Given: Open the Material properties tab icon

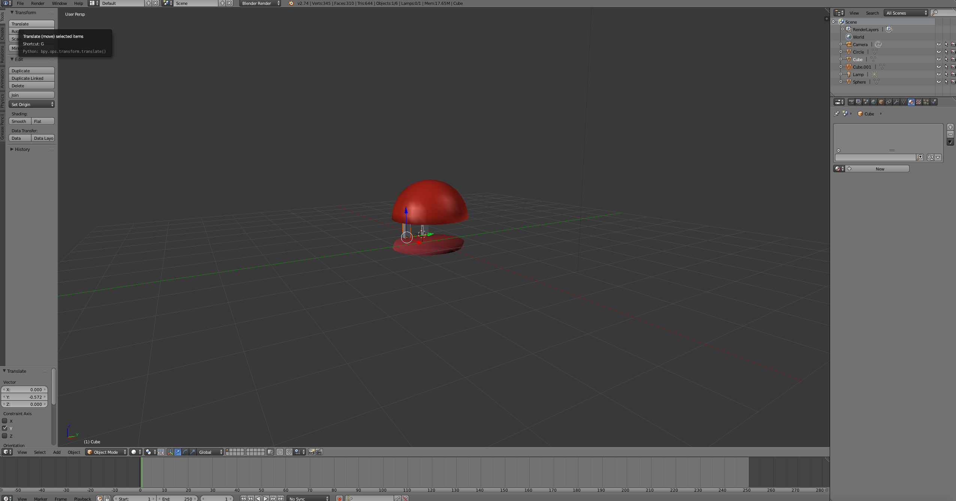Looking at the screenshot, I should point(911,102).
